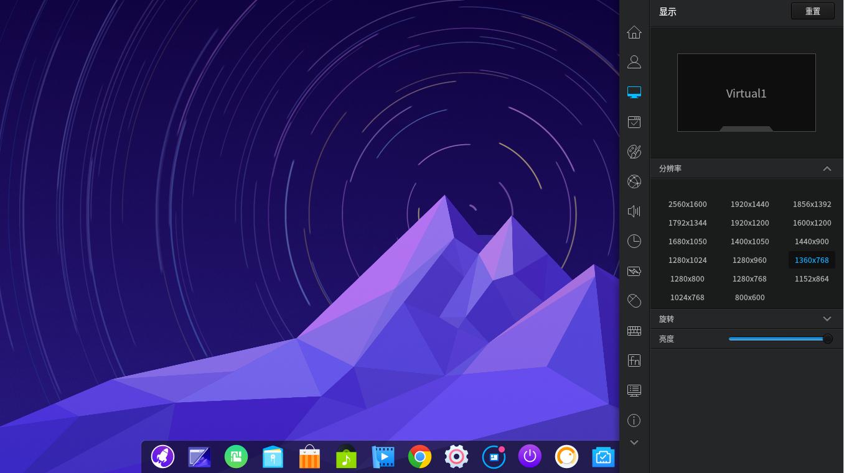This screenshot has height=473, width=844.
Task: Open the rocket Launcher in dock
Action: [162, 457]
